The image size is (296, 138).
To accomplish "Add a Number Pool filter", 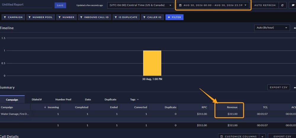I will tap(41, 17).
